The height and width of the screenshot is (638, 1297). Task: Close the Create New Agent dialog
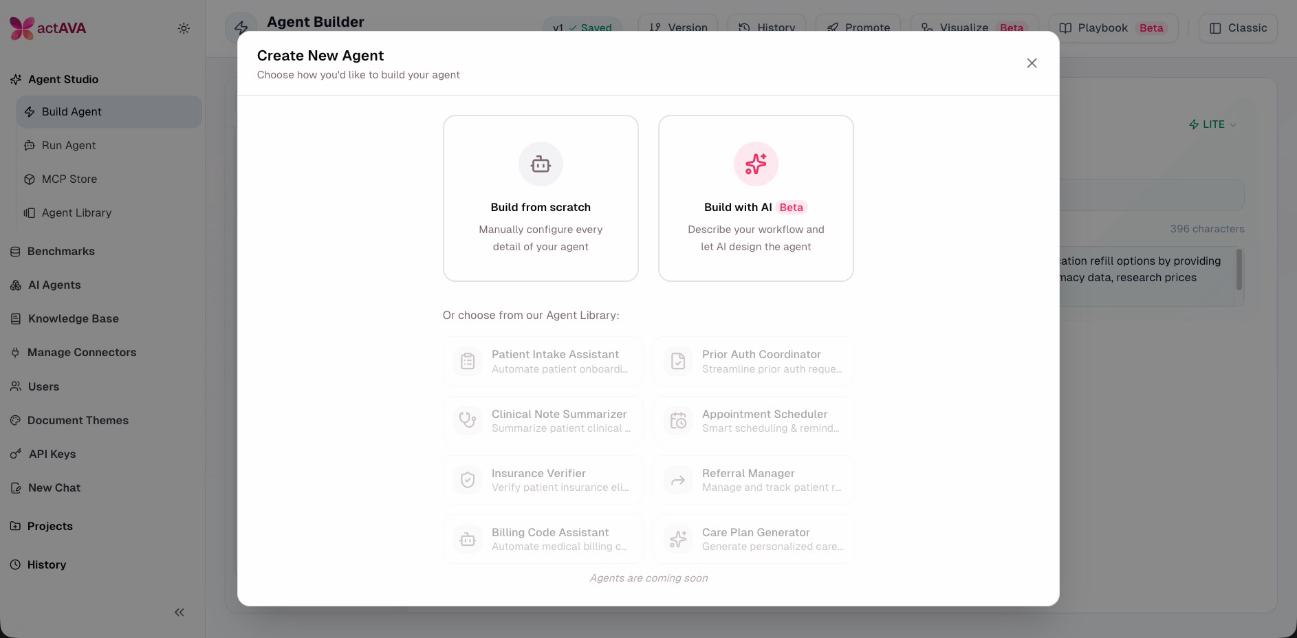1032,63
